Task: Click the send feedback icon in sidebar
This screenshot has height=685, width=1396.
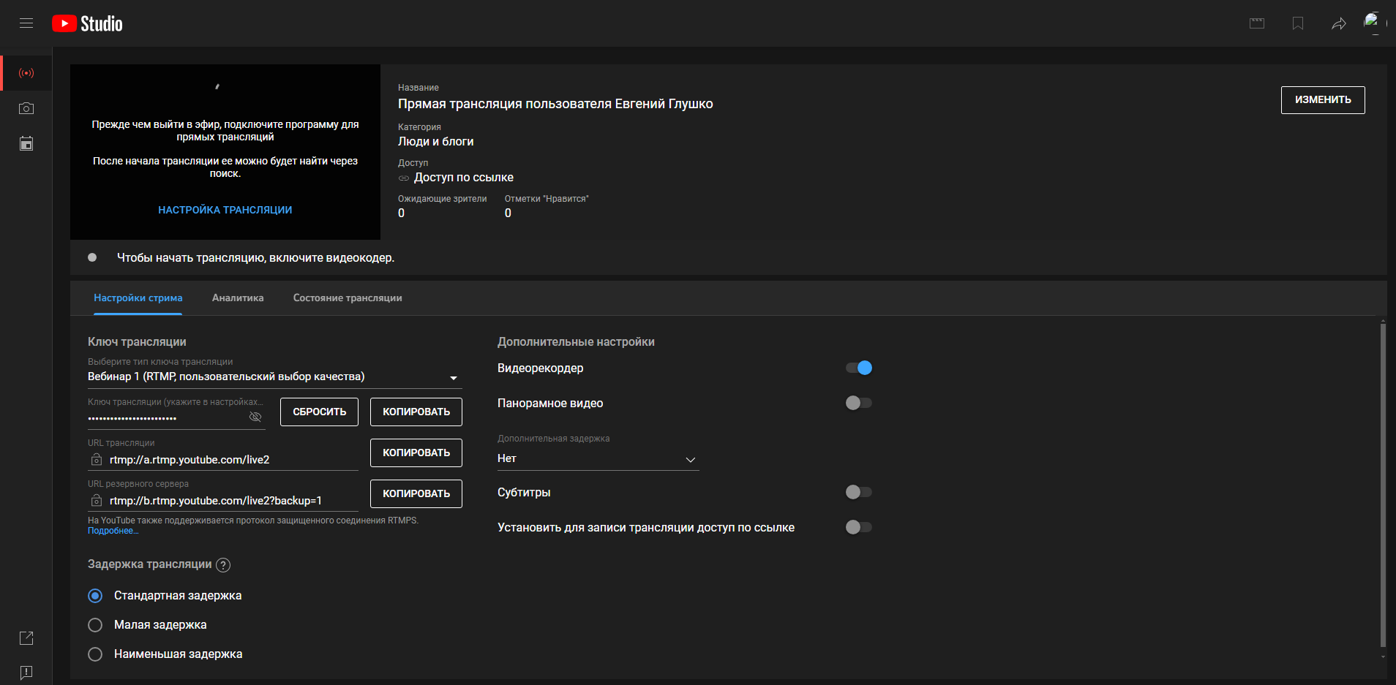Action: (x=26, y=672)
